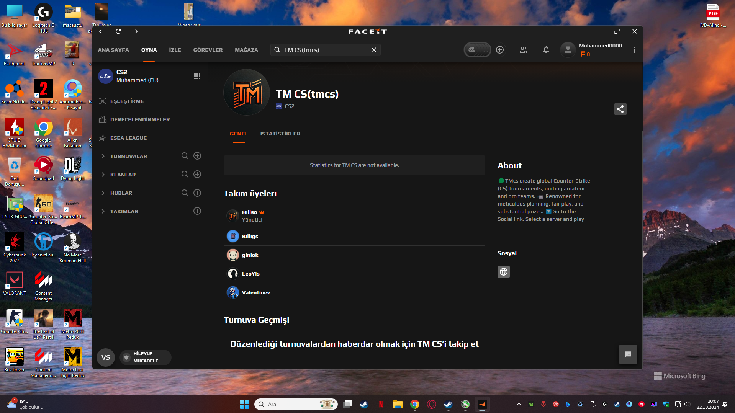Viewport: 735px width, 413px height.
Task: Open the three-dot more options menu
Action: 634,50
